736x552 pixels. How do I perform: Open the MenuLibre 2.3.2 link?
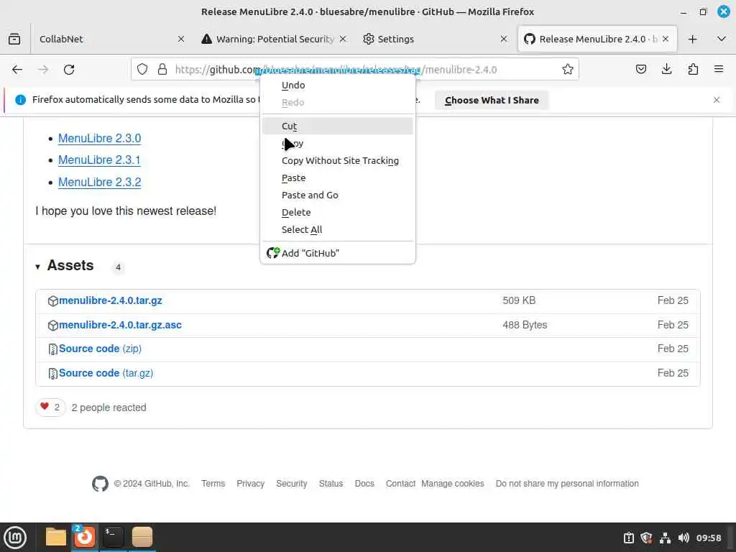coord(99,182)
